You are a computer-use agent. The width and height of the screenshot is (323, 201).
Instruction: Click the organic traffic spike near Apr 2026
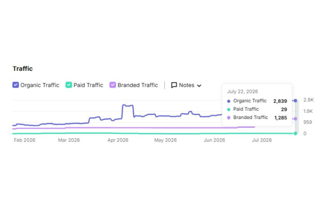[x=128, y=106]
